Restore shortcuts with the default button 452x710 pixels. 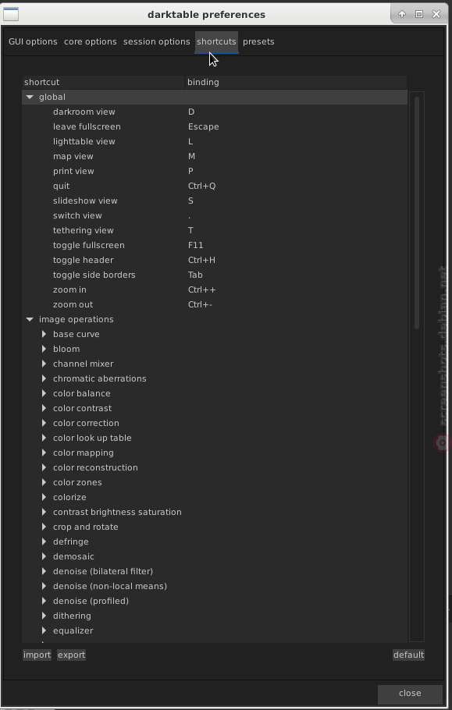tap(408, 655)
